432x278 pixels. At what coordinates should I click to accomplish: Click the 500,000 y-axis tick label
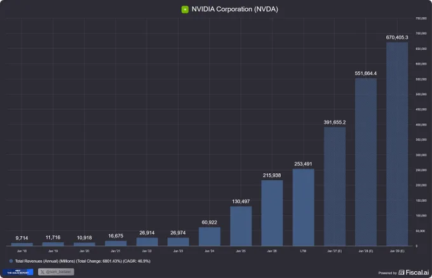[x=421, y=94]
